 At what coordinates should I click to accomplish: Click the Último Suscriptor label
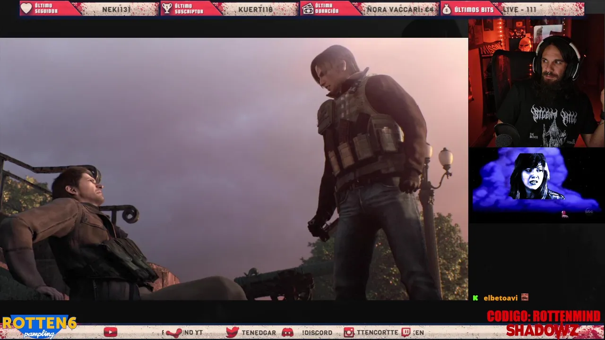189,8
